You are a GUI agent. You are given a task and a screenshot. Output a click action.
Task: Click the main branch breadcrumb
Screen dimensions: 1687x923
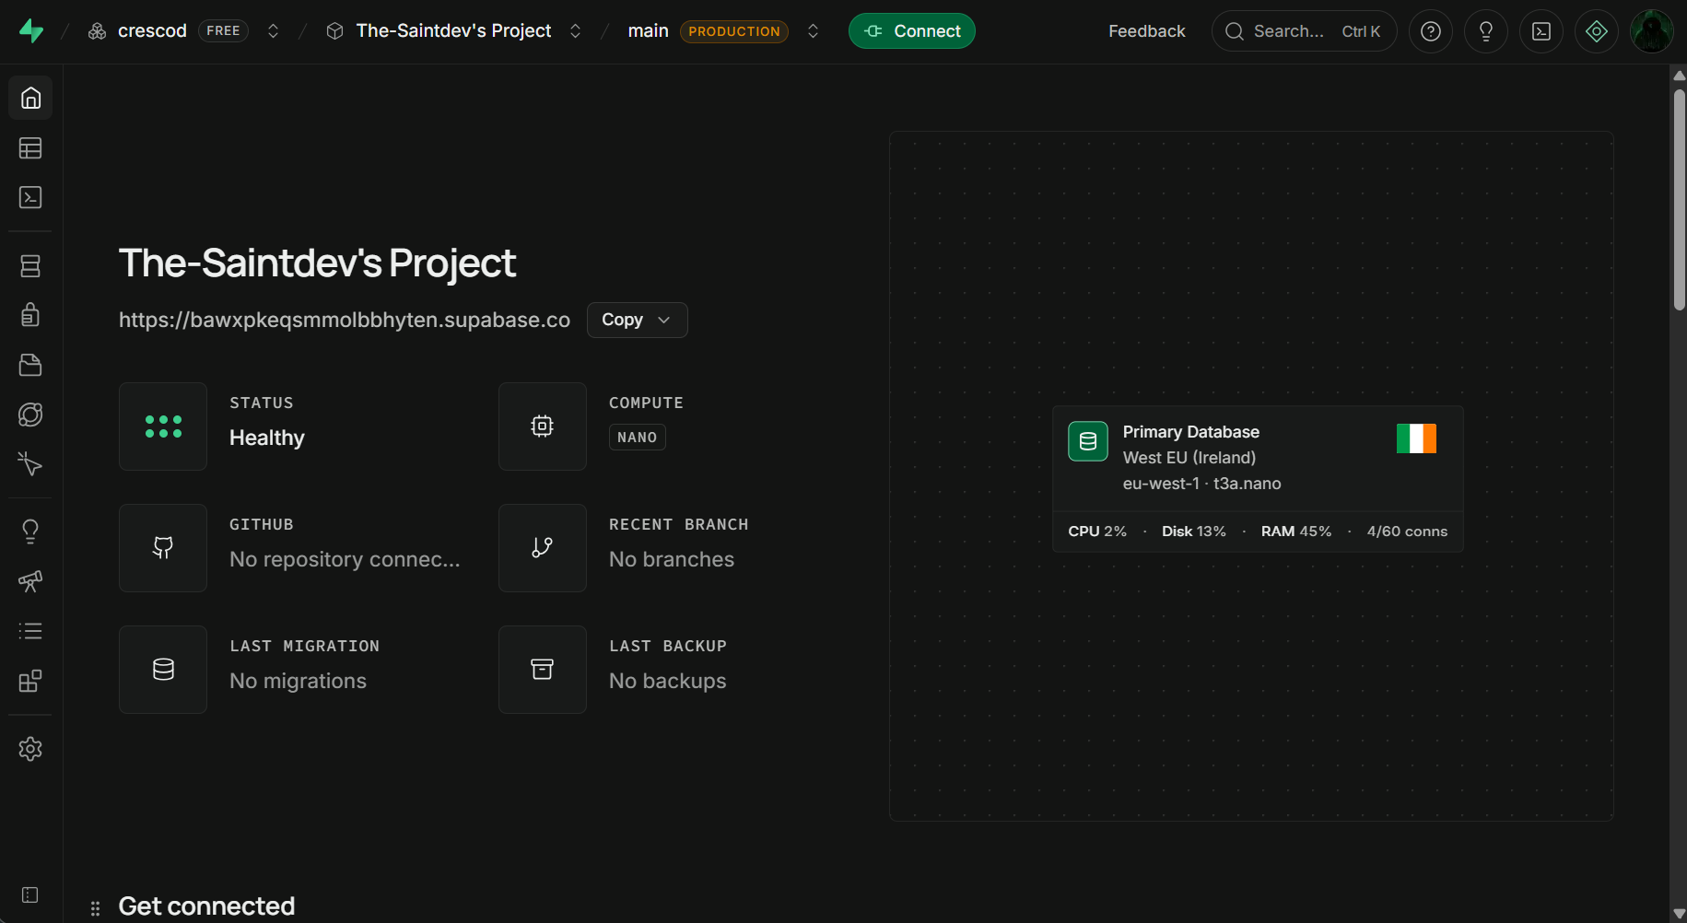click(649, 31)
